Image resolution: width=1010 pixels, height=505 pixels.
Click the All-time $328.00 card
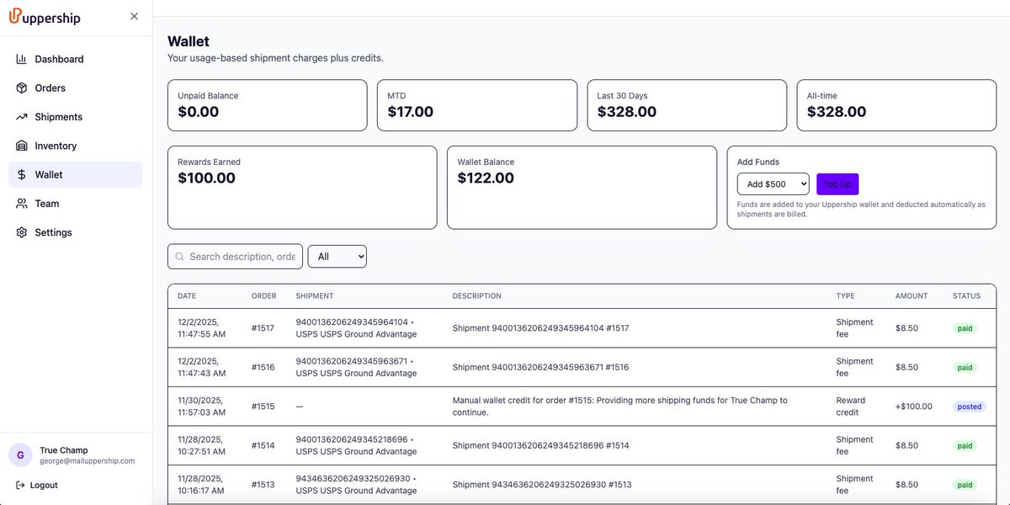point(896,105)
